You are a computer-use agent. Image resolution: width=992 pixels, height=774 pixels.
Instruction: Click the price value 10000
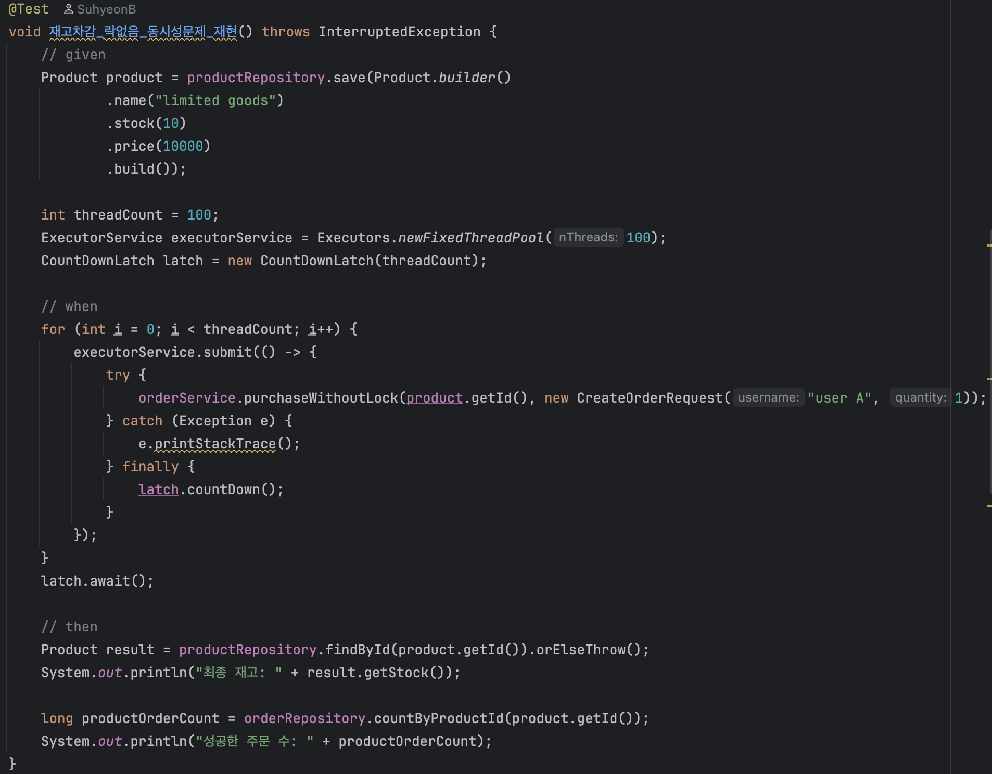pyautogui.click(x=183, y=146)
